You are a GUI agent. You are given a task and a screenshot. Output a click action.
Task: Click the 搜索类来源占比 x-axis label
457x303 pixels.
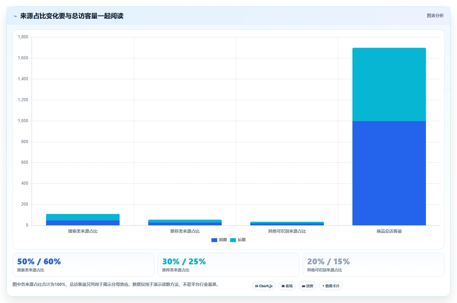pos(83,231)
